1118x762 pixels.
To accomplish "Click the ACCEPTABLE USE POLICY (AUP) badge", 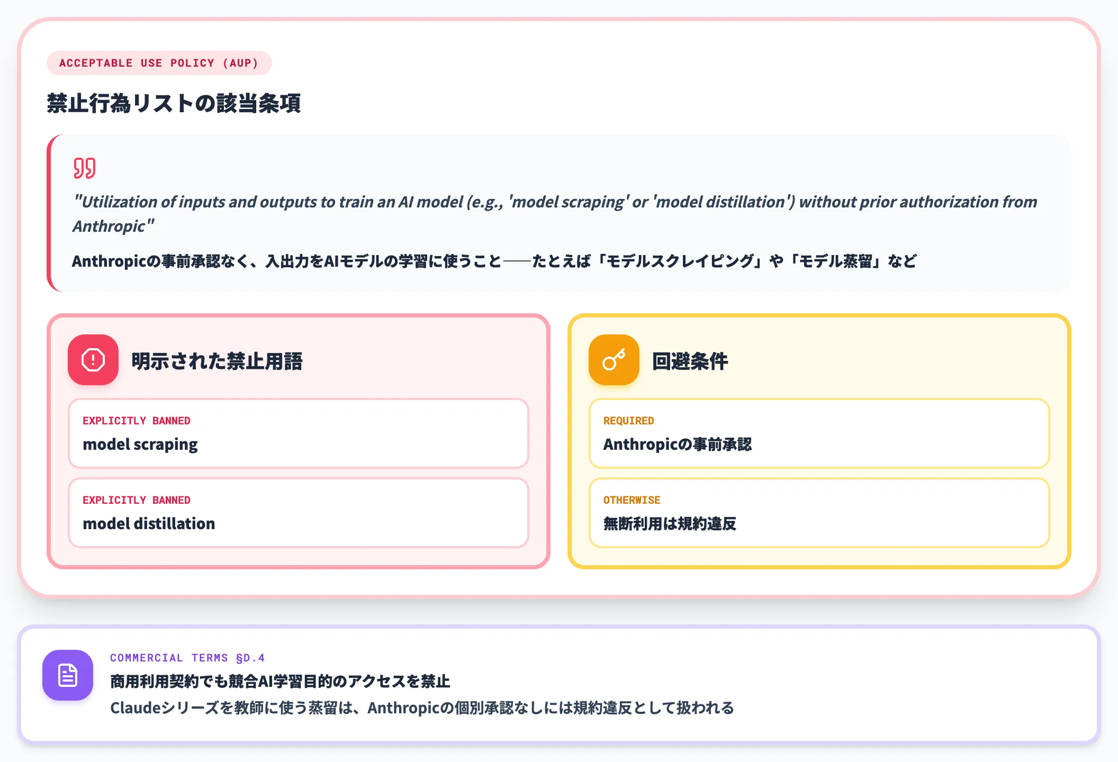I will (x=159, y=63).
